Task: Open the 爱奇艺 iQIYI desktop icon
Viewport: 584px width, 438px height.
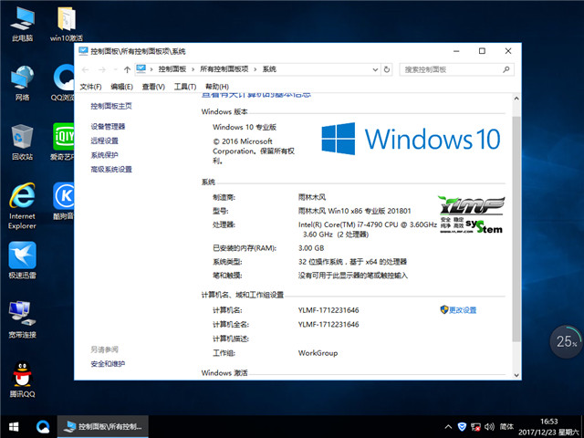Action: (x=63, y=142)
